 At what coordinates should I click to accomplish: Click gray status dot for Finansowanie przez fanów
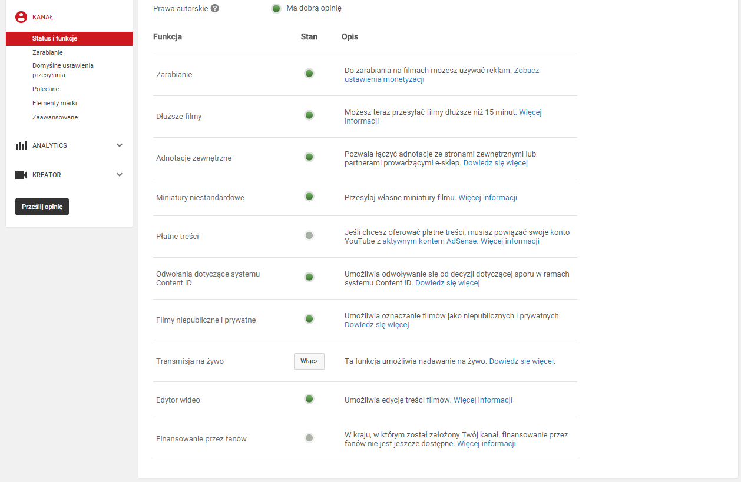pos(309,438)
